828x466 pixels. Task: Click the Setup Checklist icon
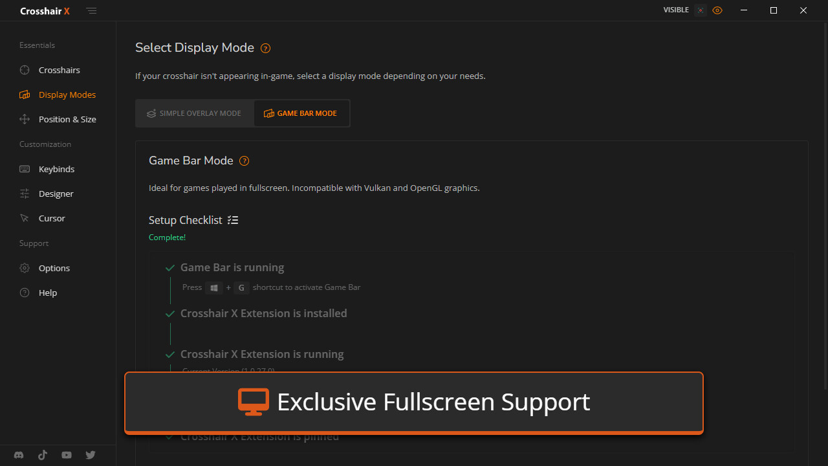(x=233, y=220)
